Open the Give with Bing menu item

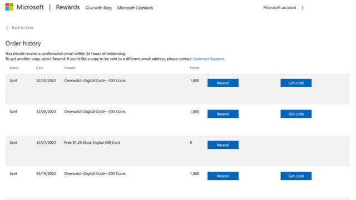coord(98,8)
